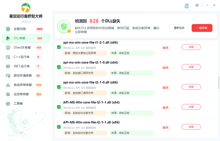Click the toolbox icon

coord(8,104)
